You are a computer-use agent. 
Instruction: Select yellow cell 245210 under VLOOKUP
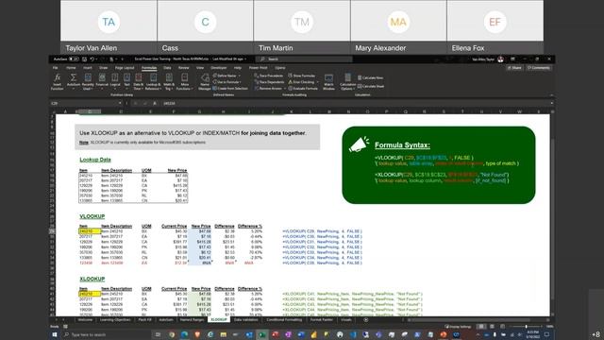[x=90, y=231]
